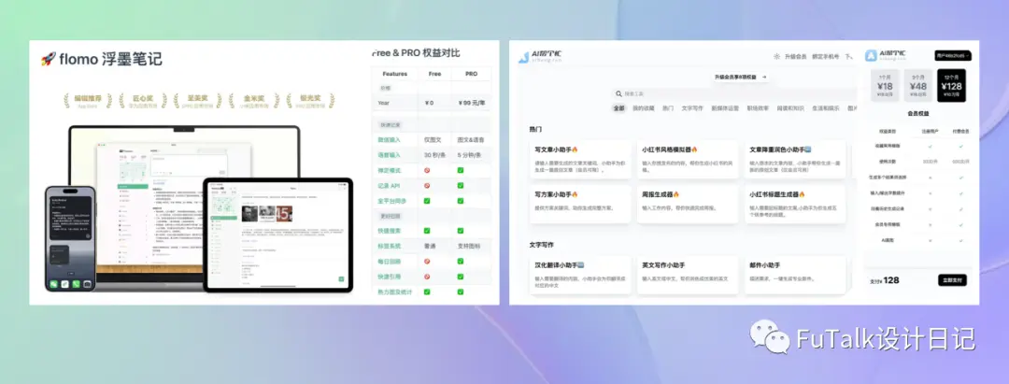Toggle the sun theme icon beside 升级会员
This screenshot has width=1009, height=384.
[776, 57]
